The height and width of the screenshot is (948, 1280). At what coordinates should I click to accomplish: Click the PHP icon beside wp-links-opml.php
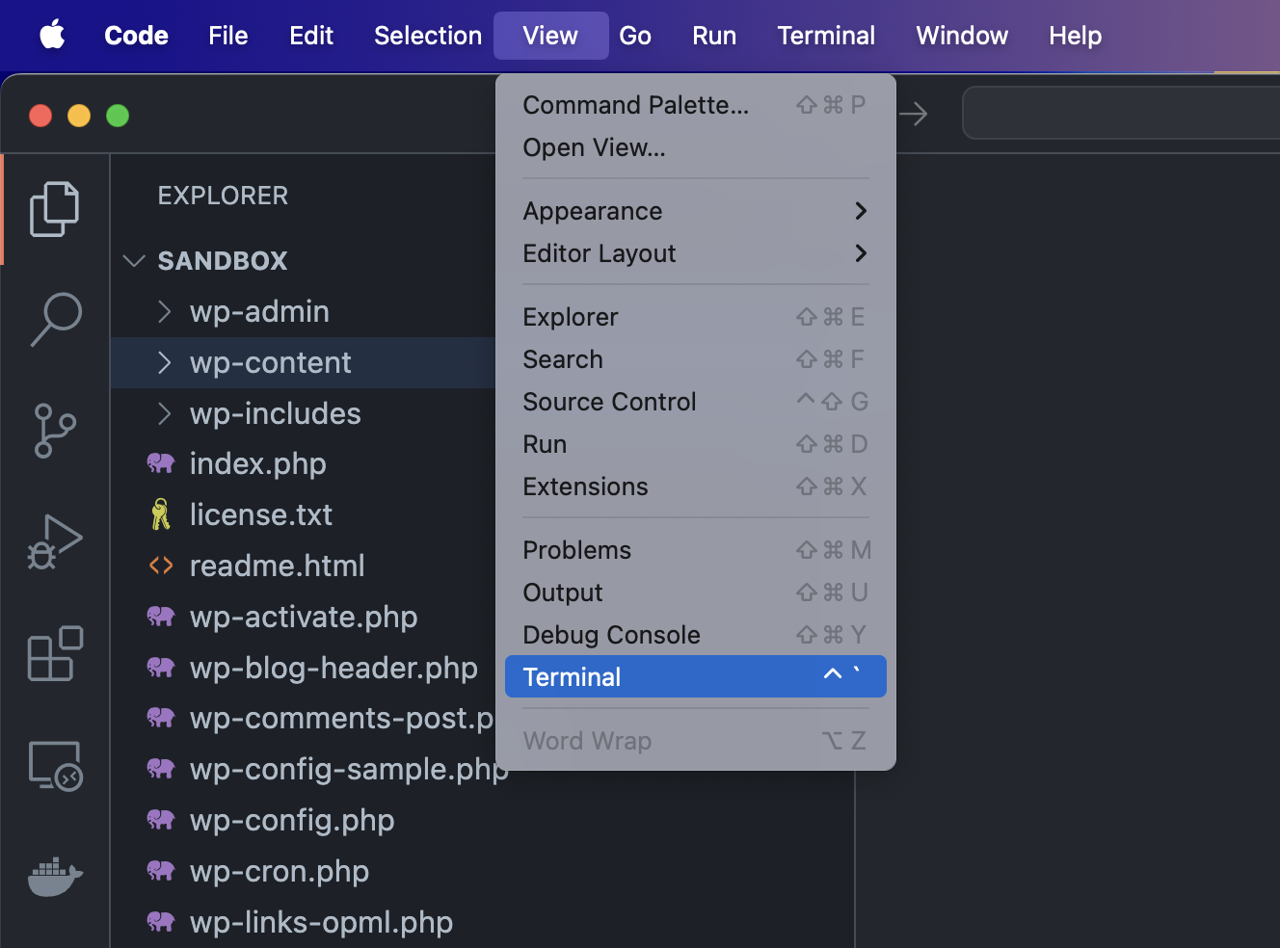click(x=161, y=922)
